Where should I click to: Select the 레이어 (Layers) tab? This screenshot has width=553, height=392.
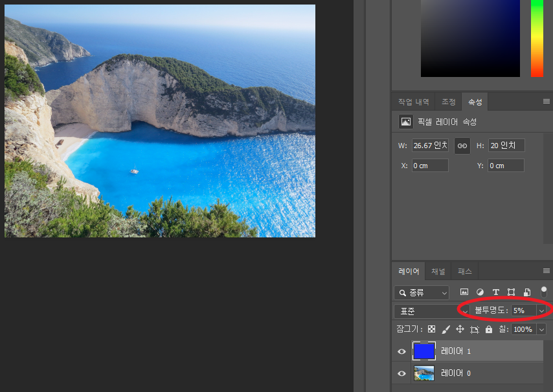tap(409, 272)
